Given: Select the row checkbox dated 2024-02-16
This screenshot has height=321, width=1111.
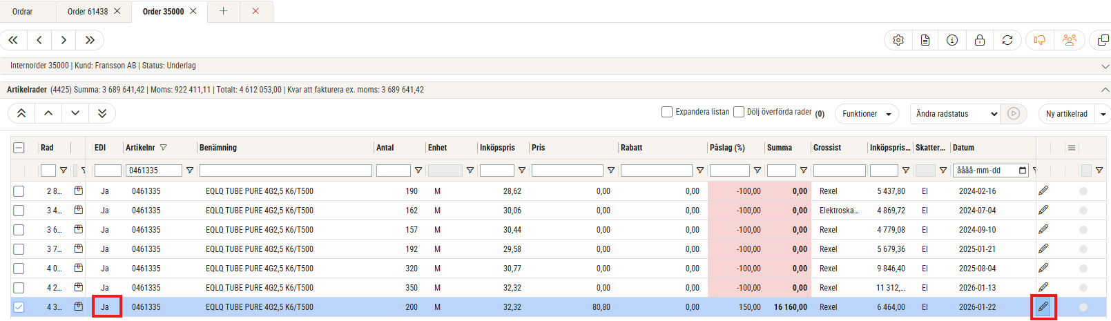Looking at the screenshot, I should point(19,191).
